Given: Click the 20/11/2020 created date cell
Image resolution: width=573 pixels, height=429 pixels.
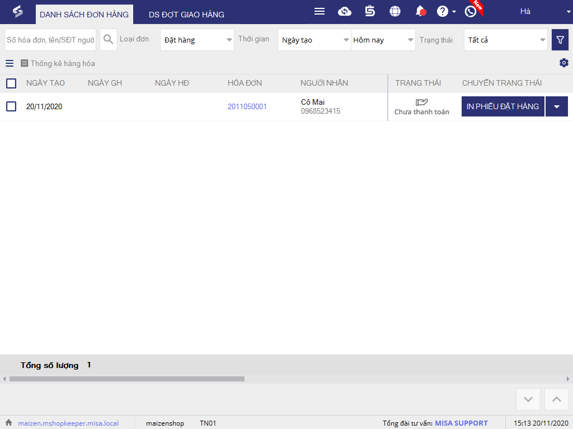Looking at the screenshot, I should [x=44, y=106].
